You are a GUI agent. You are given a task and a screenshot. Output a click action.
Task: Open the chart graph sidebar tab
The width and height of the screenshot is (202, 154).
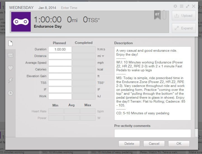10,55
